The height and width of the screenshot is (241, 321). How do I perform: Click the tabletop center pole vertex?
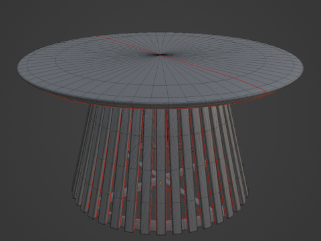tap(160, 55)
